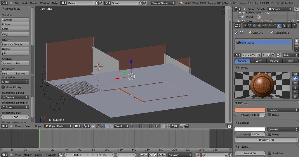
Task: Open the Object properties tab (cube icon)
Action: (x=260, y=26)
